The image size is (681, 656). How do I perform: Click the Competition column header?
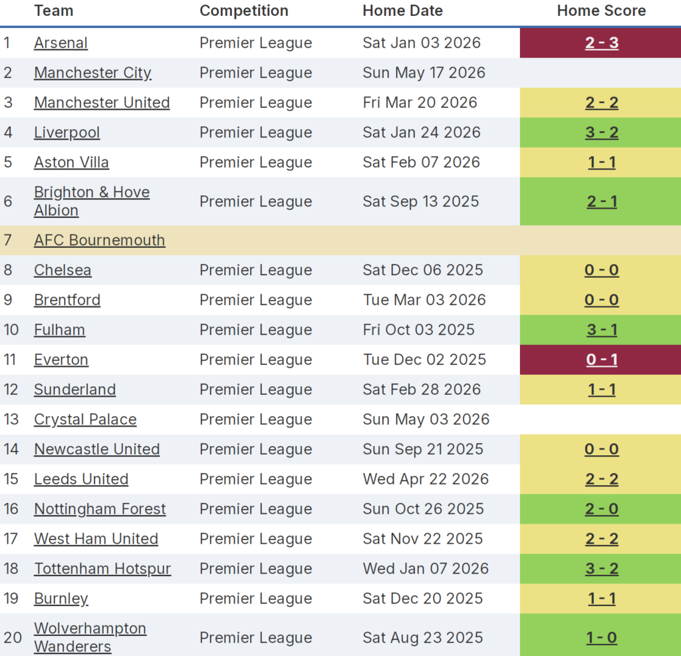coord(244,11)
